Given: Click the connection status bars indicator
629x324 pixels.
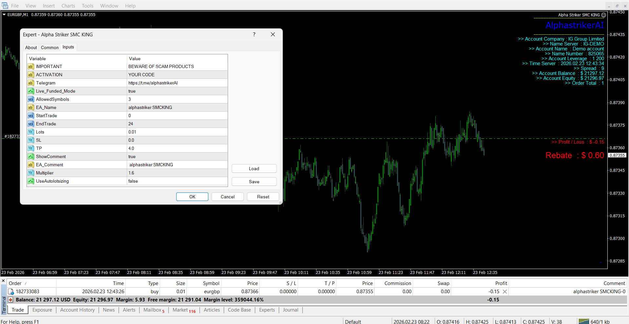Looking at the screenshot, I should pyautogui.click(x=583, y=322).
